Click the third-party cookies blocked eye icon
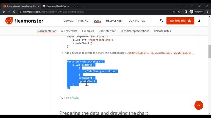 click(x=174, y=12)
